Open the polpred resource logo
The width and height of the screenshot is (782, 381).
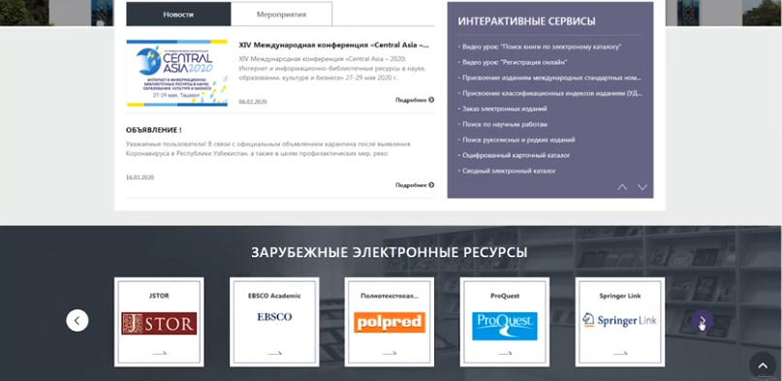click(x=390, y=322)
